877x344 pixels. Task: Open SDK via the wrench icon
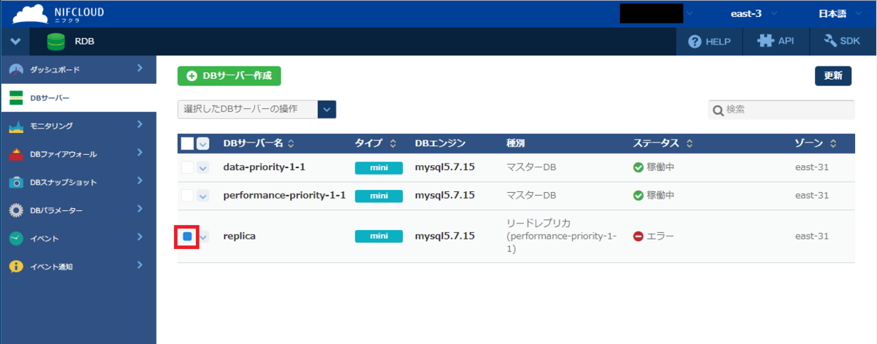[x=829, y=42]
